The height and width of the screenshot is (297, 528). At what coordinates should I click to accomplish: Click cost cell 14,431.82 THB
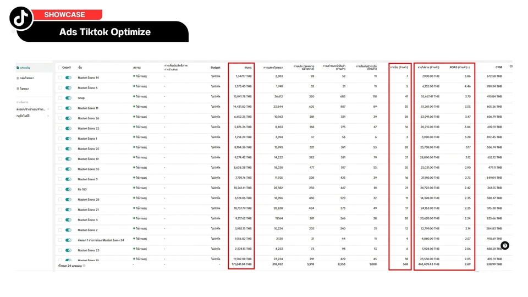[x=243, y=107]
